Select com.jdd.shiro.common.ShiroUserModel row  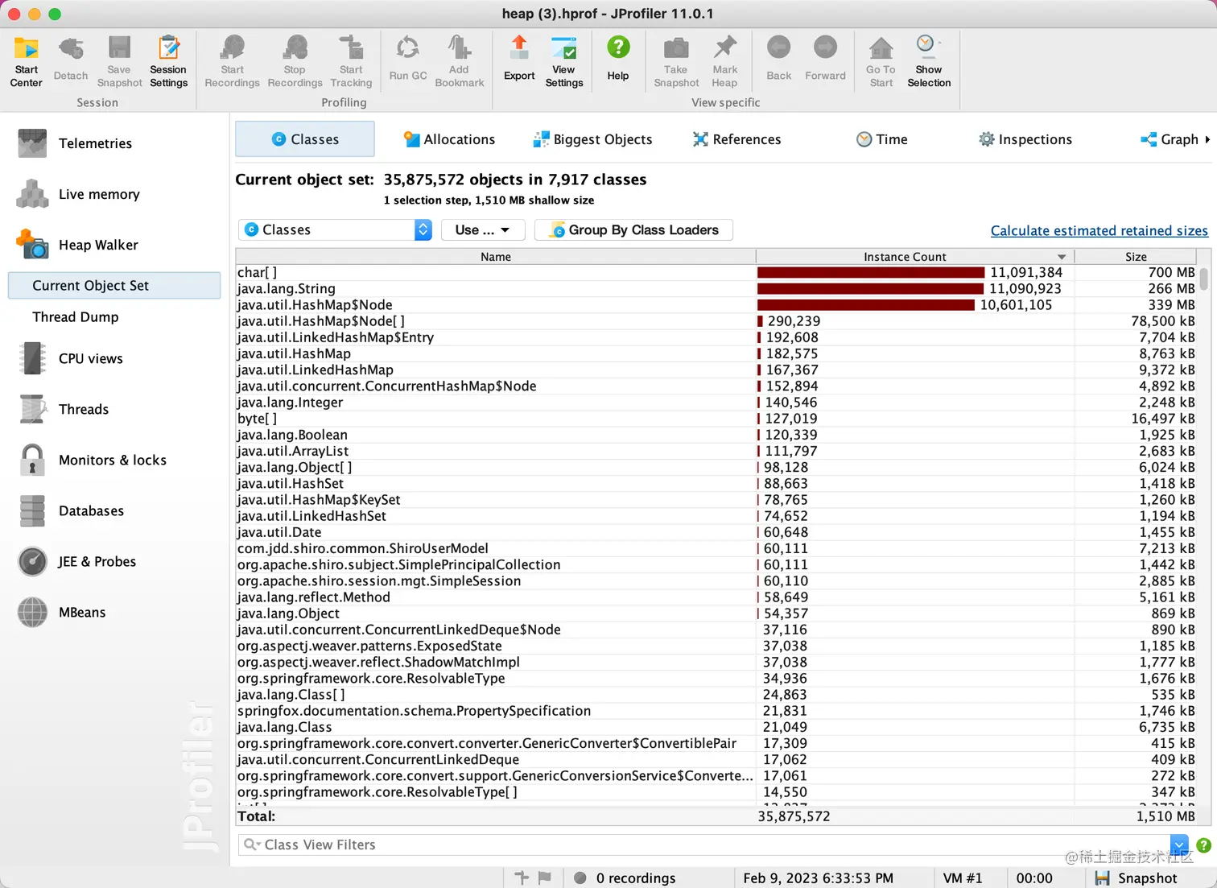point(716,548)
